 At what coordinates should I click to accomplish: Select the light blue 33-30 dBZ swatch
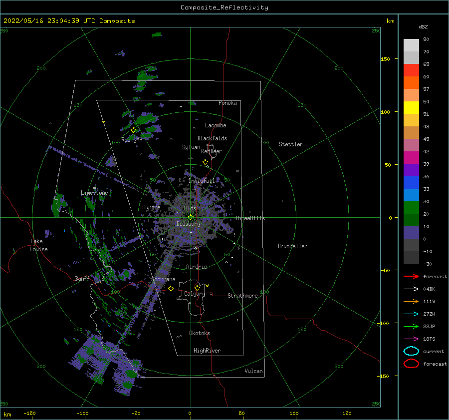coord(411,195)
